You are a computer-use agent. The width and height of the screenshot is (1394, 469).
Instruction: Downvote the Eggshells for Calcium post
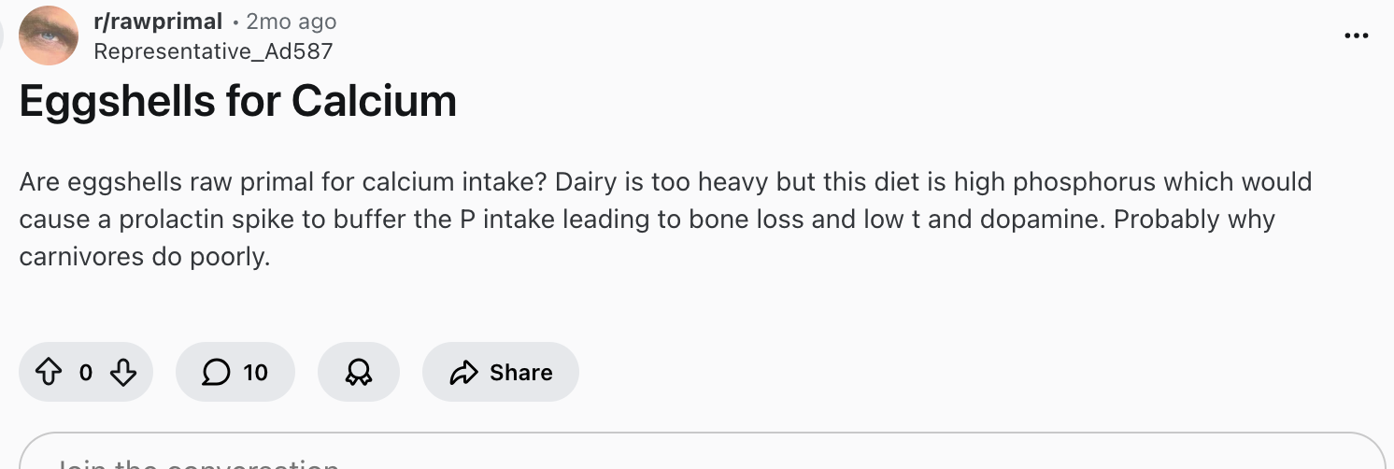coord(123,373)
